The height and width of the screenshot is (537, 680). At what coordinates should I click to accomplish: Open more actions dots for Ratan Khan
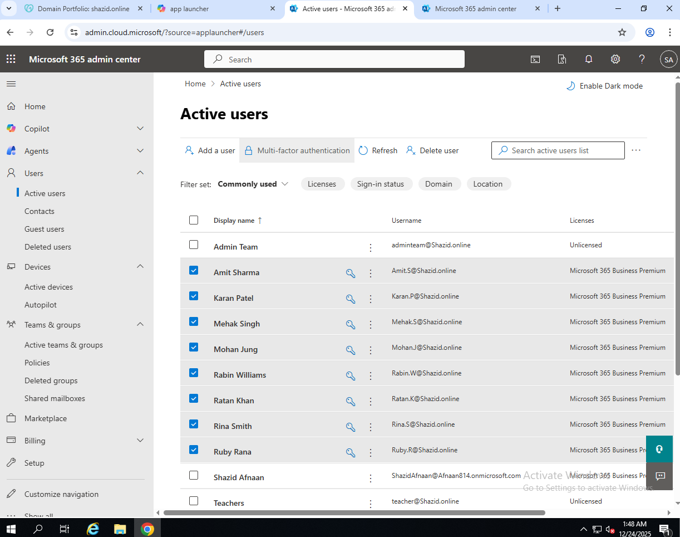pos(371,401)
